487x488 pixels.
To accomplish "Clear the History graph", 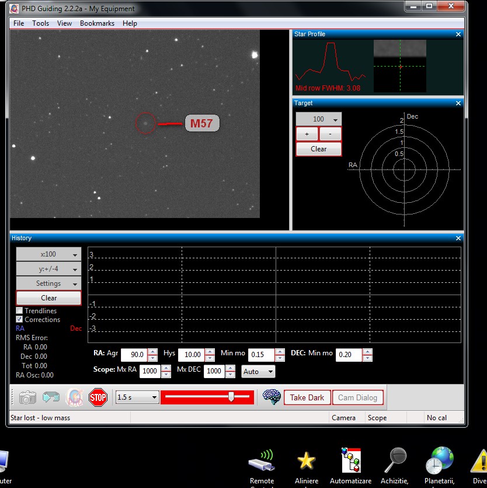I will pyautogui.click(x=48, y=298).
